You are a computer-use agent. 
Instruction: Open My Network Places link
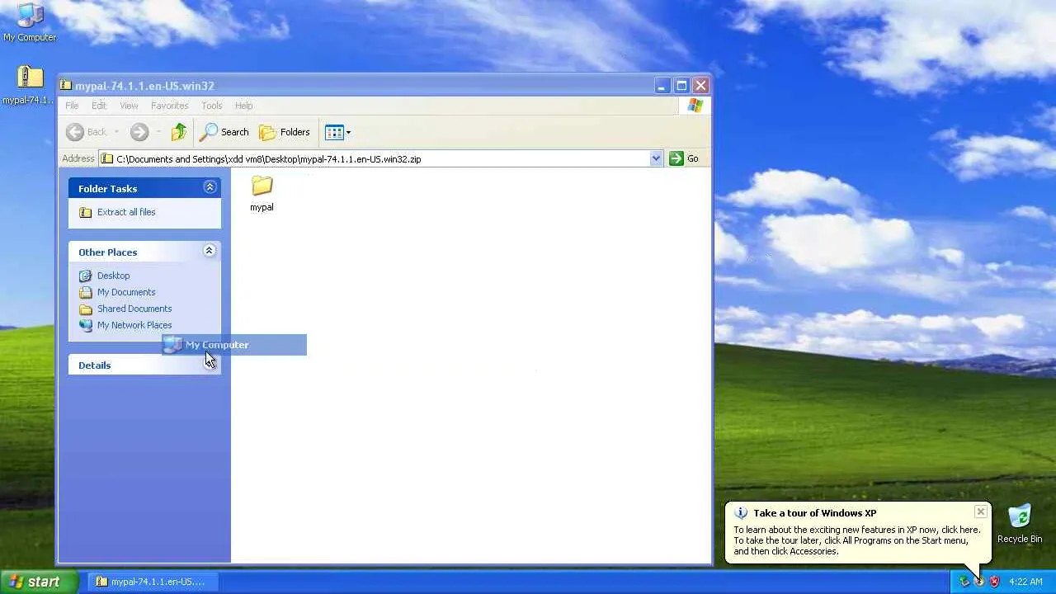click(x=134, y=325)
